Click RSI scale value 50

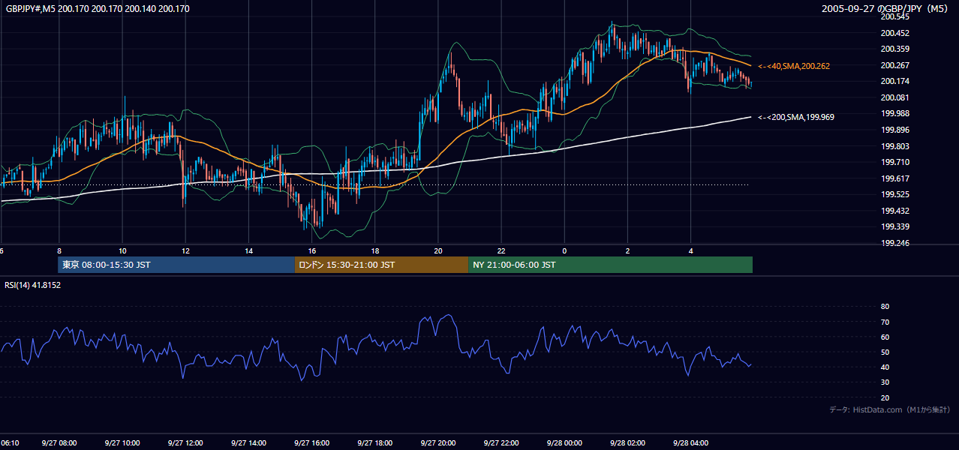(885, 352)
